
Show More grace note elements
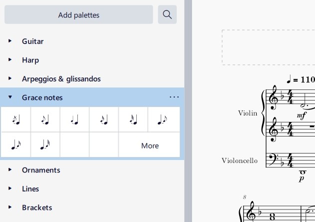pos(150,145)
